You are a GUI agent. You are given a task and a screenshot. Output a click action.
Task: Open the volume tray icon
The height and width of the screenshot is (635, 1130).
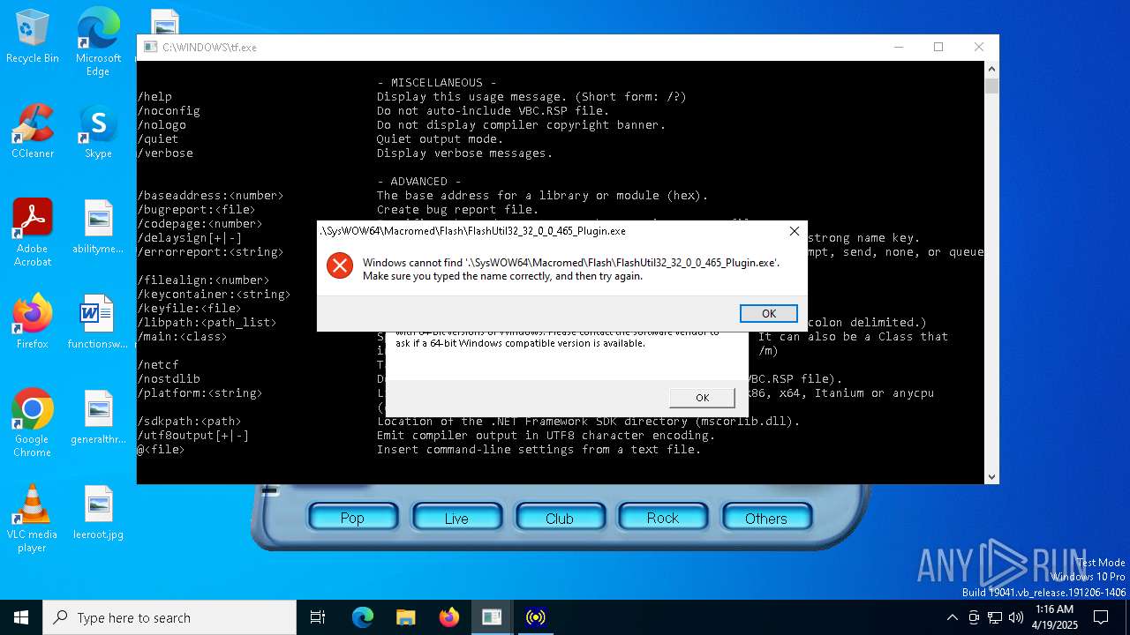pos(1016,617)
